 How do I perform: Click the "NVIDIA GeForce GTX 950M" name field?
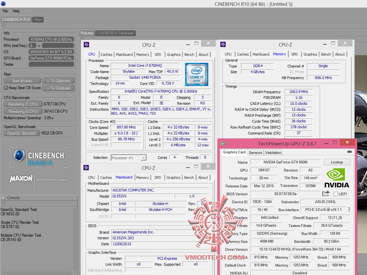(285, 162)
